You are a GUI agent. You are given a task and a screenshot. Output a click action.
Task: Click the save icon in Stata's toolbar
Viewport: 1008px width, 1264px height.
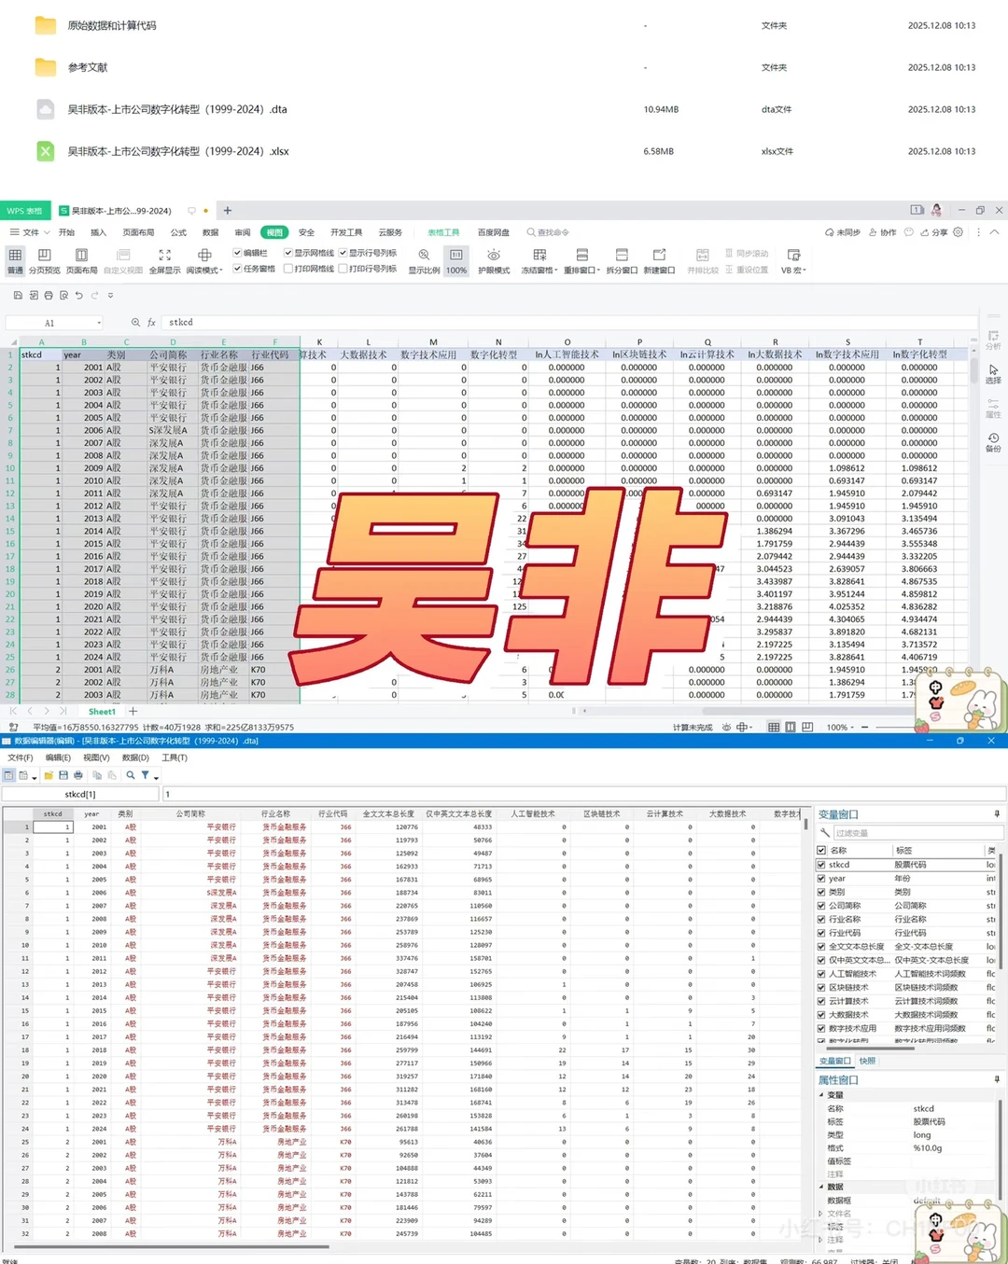(63, 775)
